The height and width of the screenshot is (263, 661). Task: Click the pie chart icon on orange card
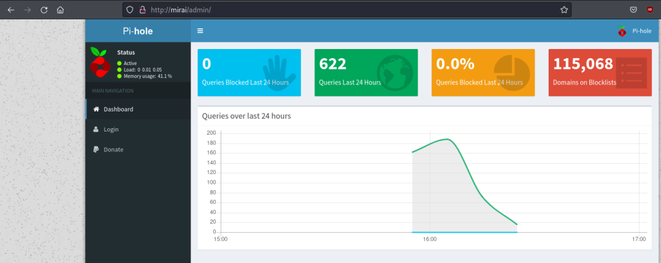[512, 72]
